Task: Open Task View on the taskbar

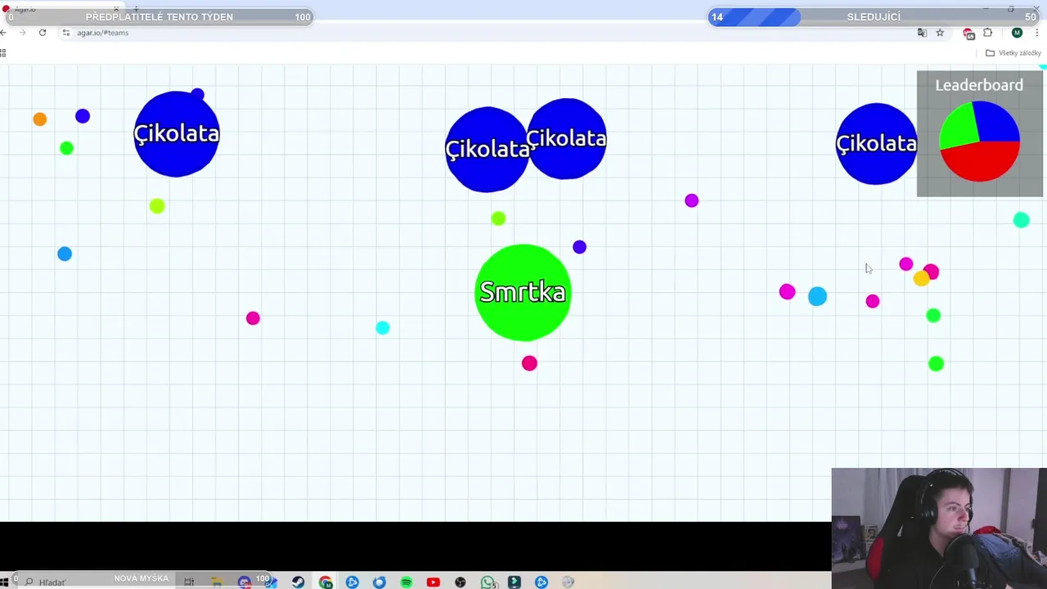Action: point(189,582)
